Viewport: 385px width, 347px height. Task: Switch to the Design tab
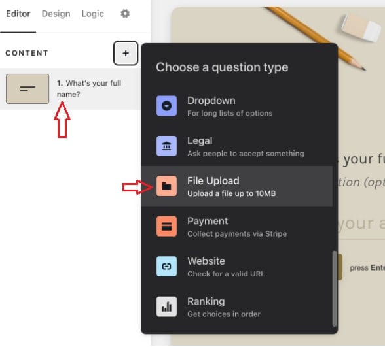pyautogui.click(x=56, y=14)
